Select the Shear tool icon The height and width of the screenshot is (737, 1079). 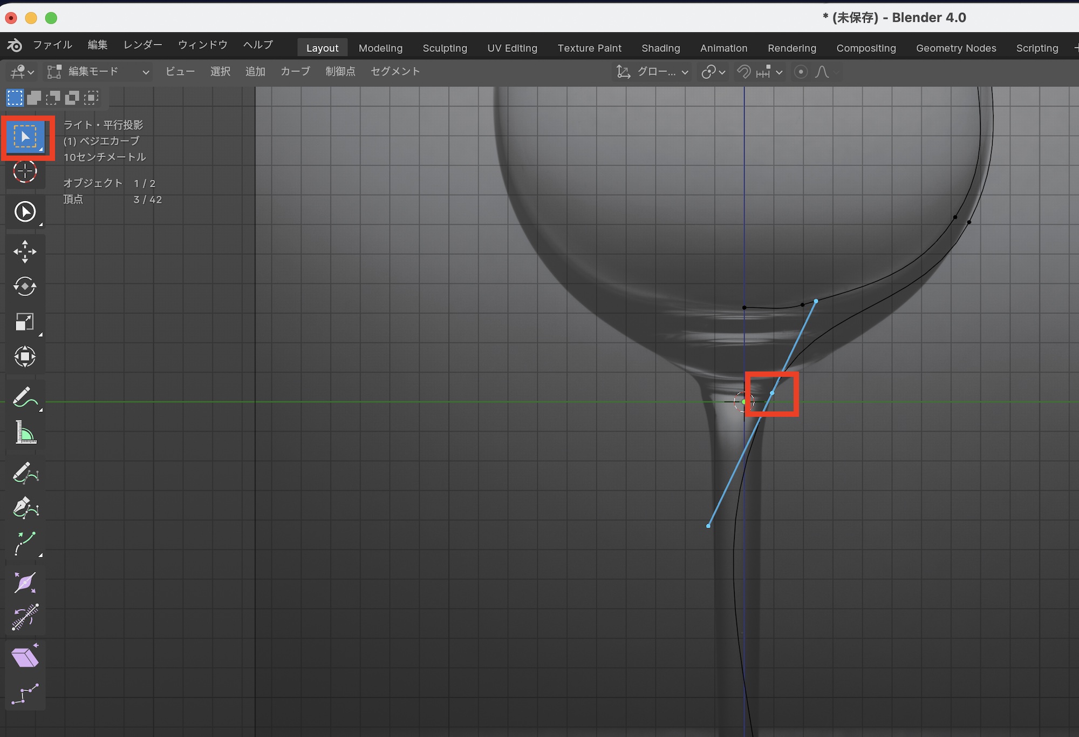[x=25, y=657]
